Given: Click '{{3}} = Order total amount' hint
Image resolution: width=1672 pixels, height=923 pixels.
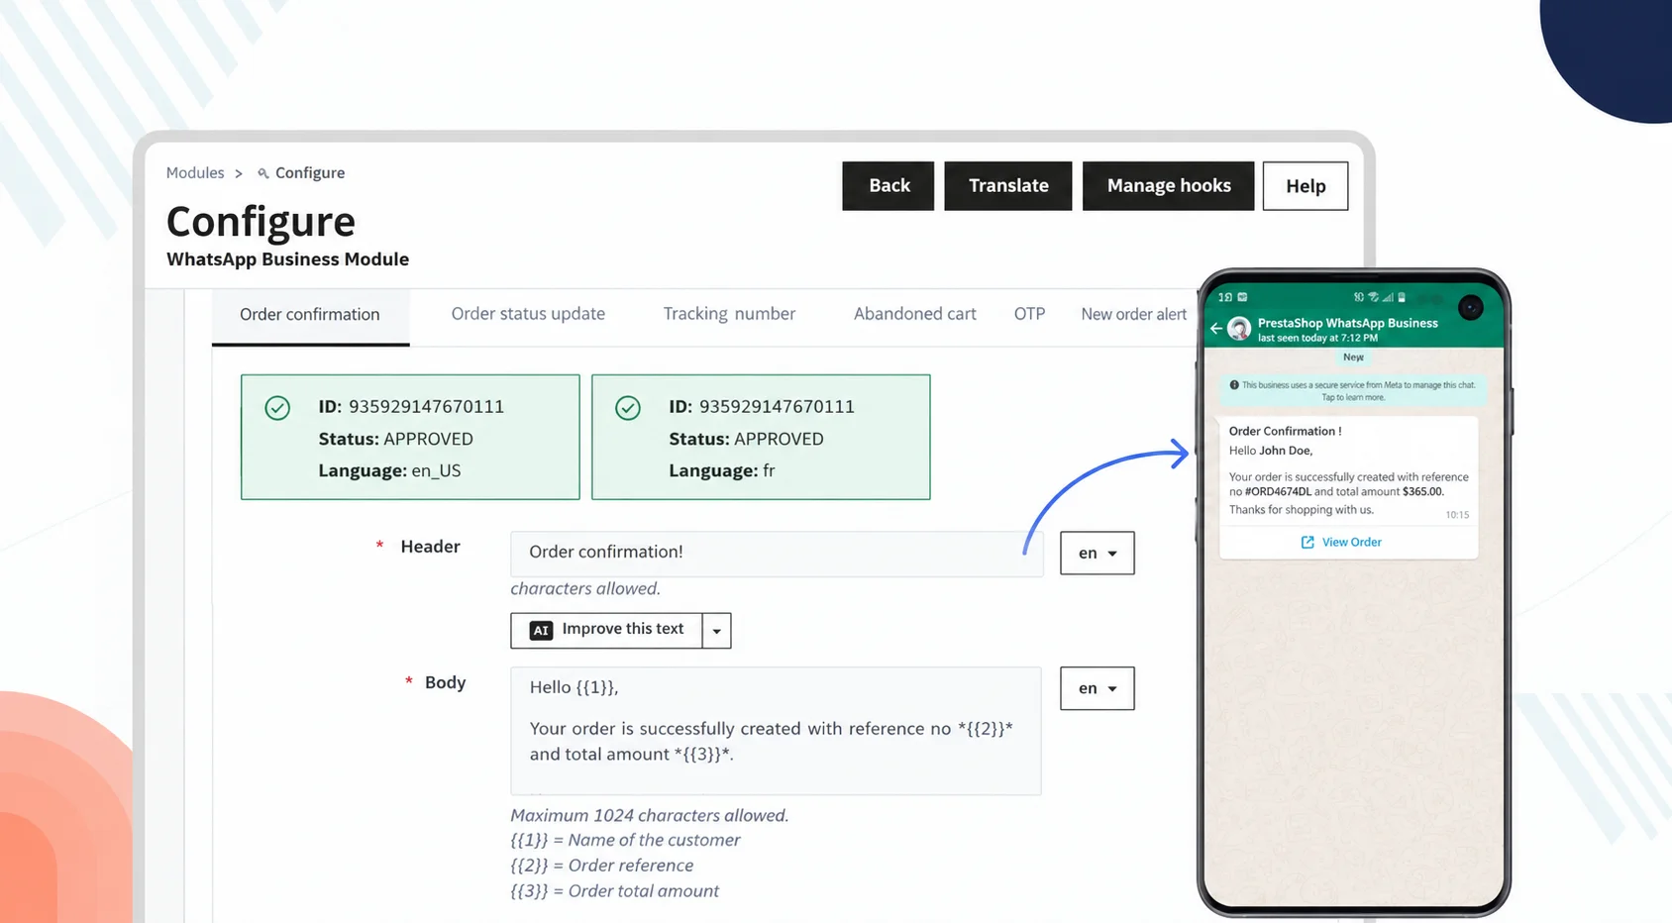Looking at the screenshot, I should pyautogui.click(x=614, y=891).
